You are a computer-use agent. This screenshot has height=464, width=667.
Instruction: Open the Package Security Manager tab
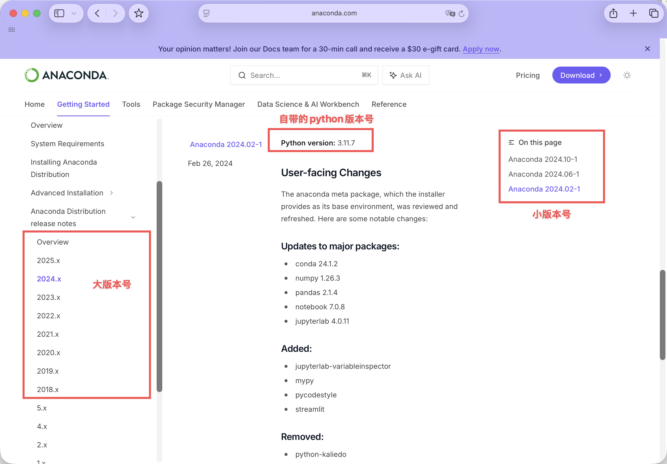[x=199, y=104]
